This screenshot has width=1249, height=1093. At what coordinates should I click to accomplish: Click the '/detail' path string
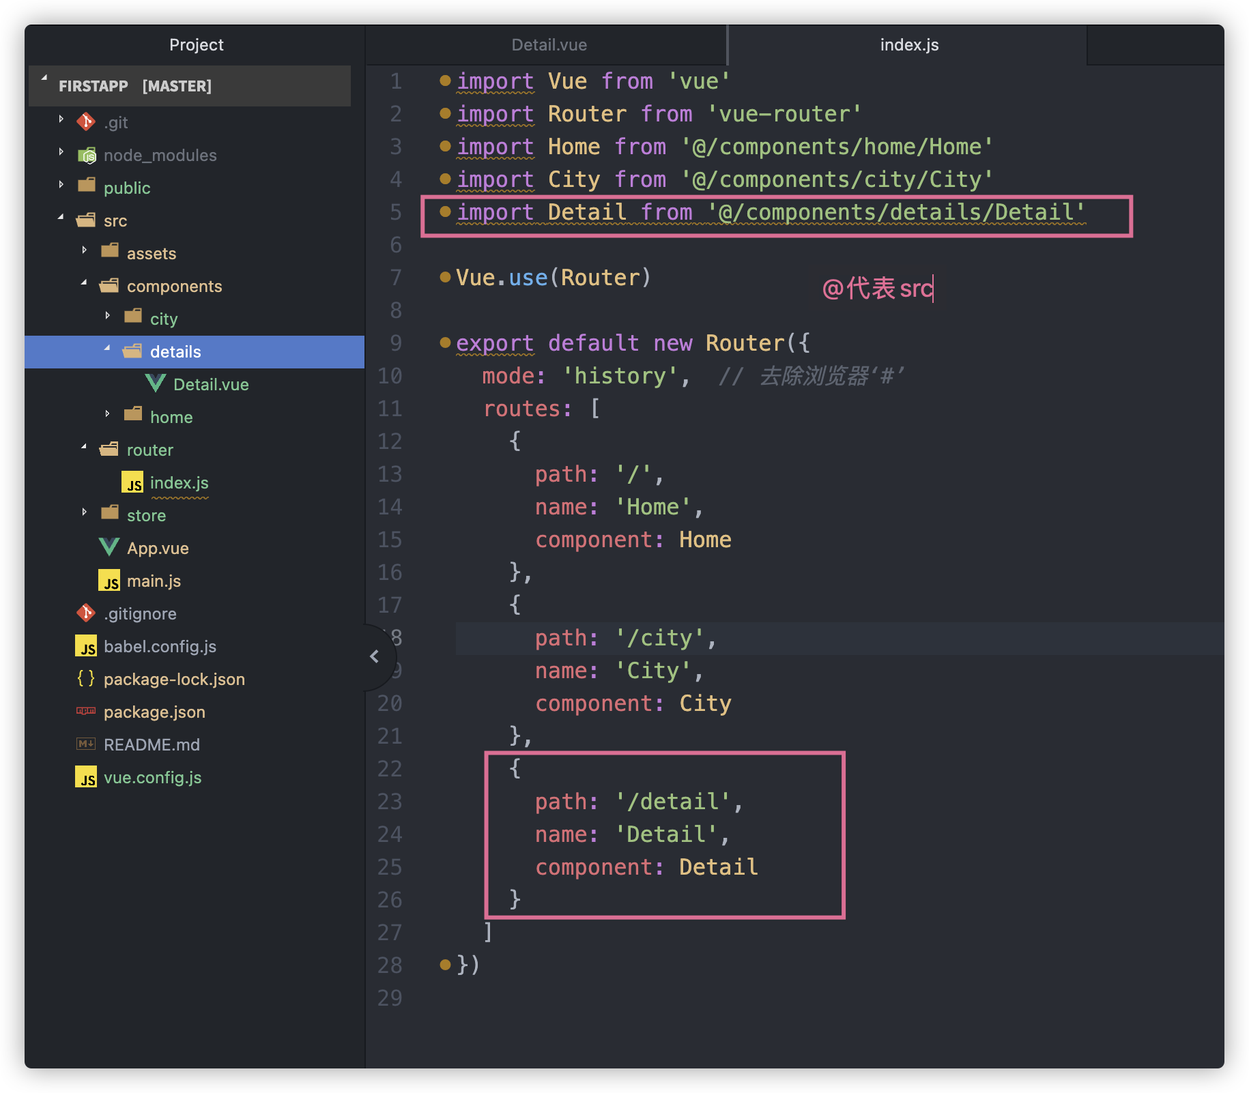[673, 802]
